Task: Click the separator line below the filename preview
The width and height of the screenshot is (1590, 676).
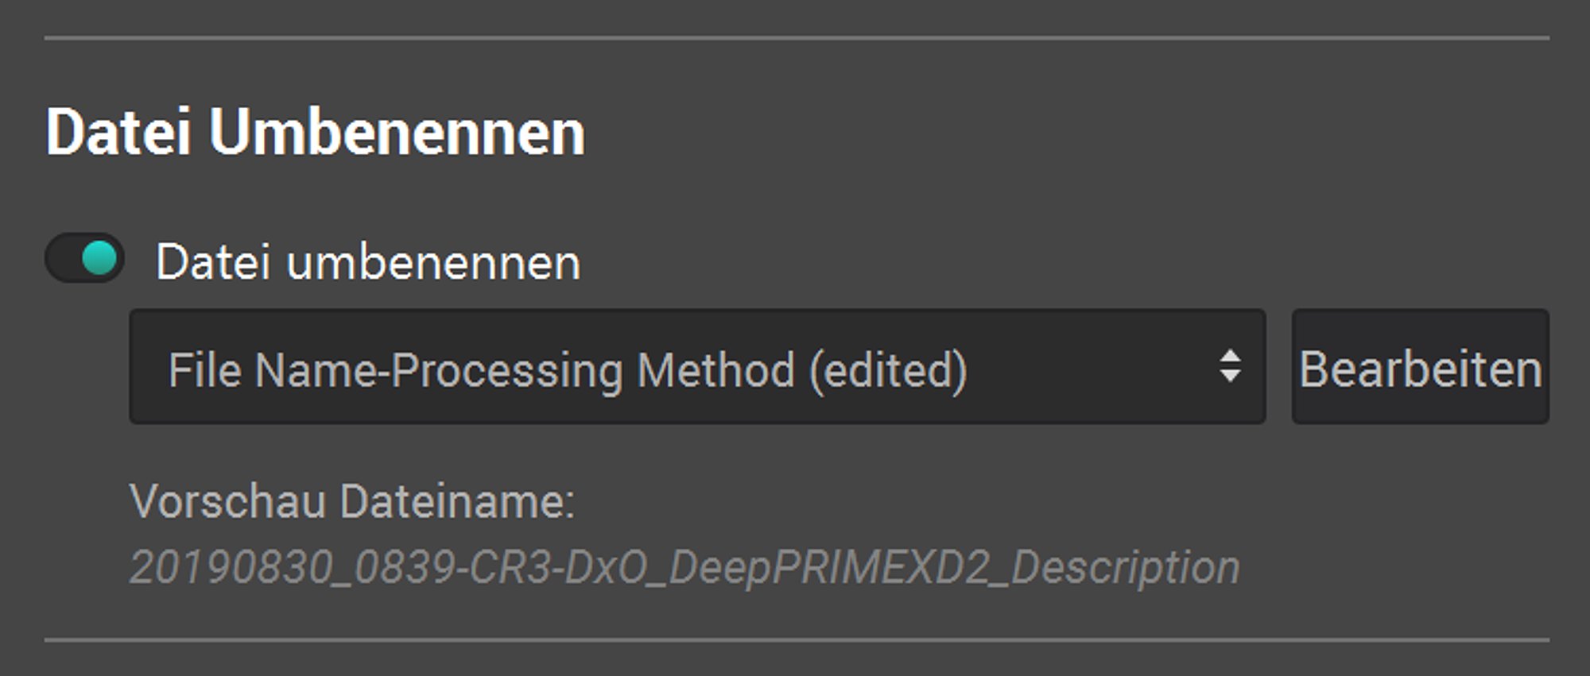Action: tap(795, 639)
